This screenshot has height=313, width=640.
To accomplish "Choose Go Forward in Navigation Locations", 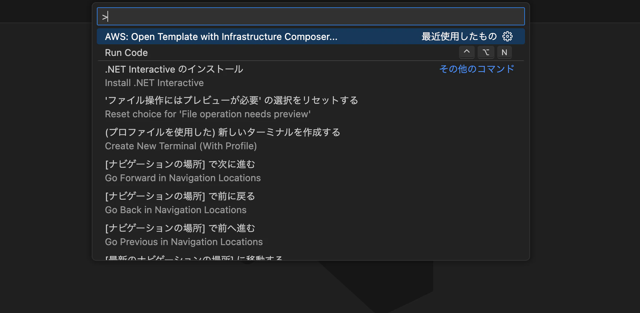I will click(311, 171).
